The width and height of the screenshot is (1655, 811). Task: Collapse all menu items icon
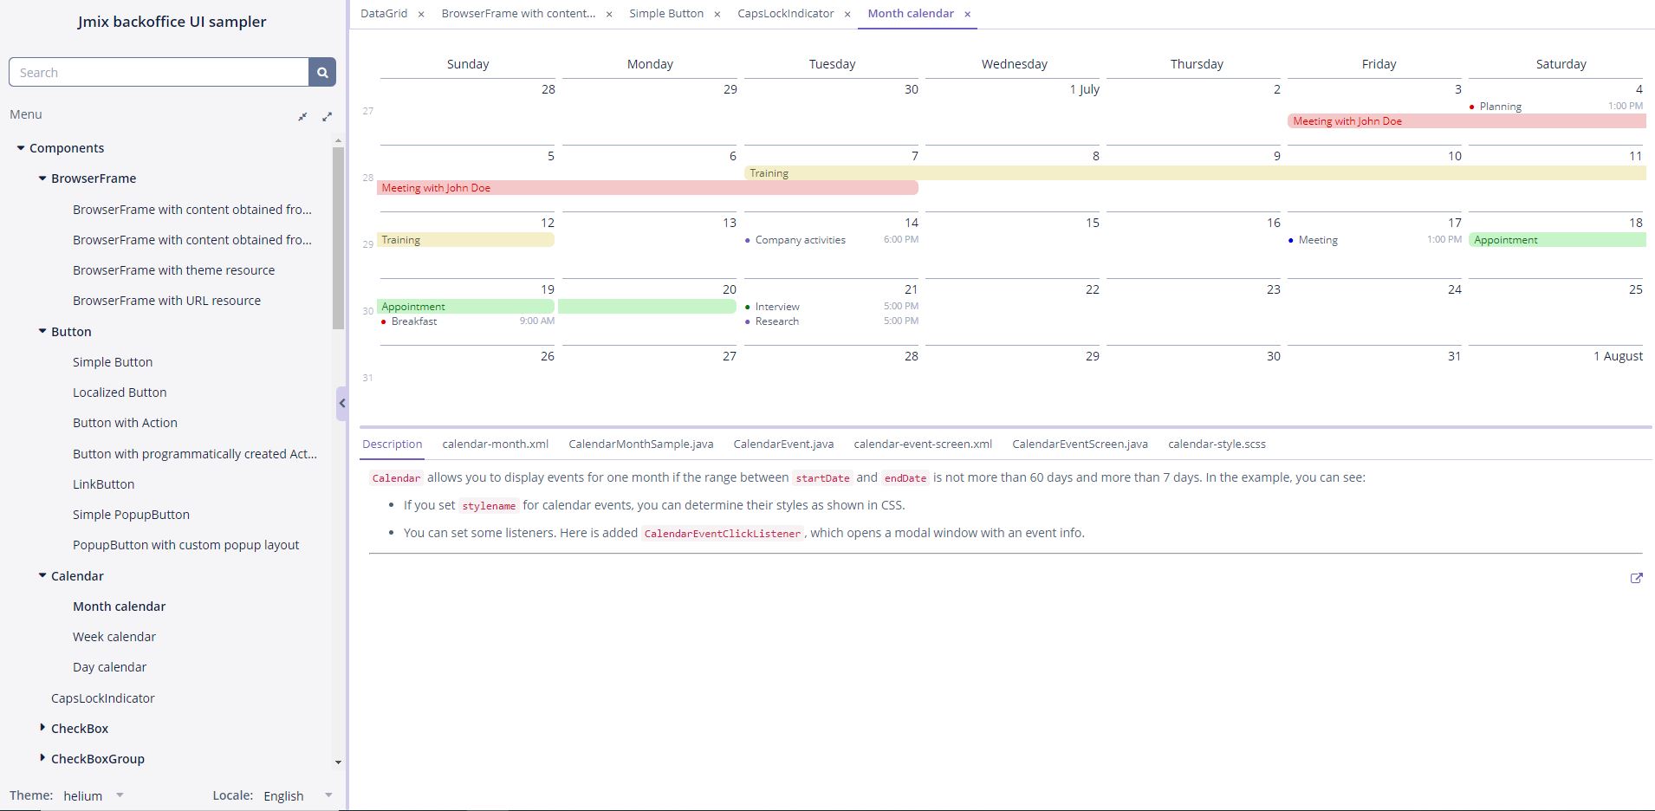302,116
